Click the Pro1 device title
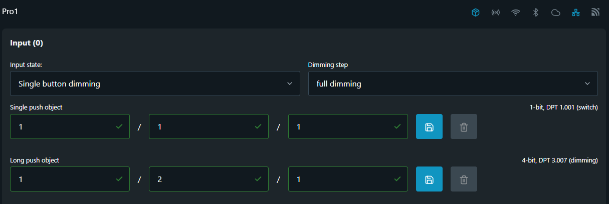Image resolution: width=609 pixels, height=204 pixels. (11, 11)
